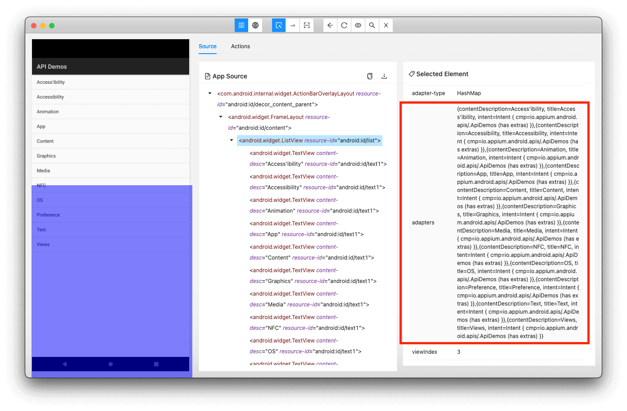The height and width of the screenshot is (411, 627).
Task: Collapse the ActionBarOverlayLayout tree node
Action: pyautogui.click(x=209, y=93)
